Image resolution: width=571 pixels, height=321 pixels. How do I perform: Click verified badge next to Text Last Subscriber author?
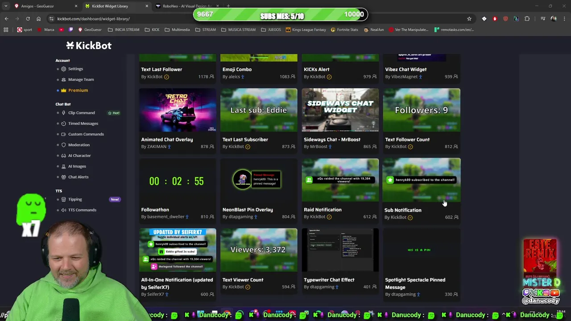pyautogui.click(x=248, y=147)
